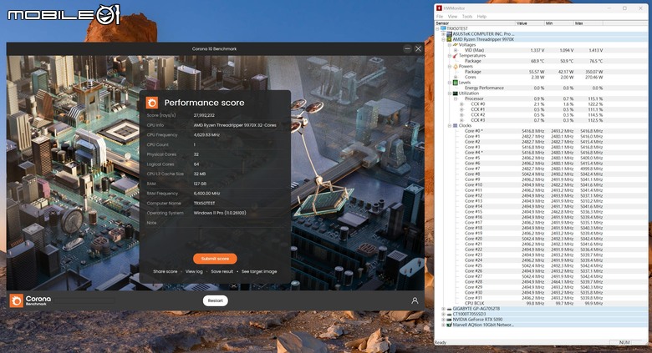Click the Windows 11 Pro operating system value
Screen dimensions: 652x353
pyautogui.click(x=220, y=213)
